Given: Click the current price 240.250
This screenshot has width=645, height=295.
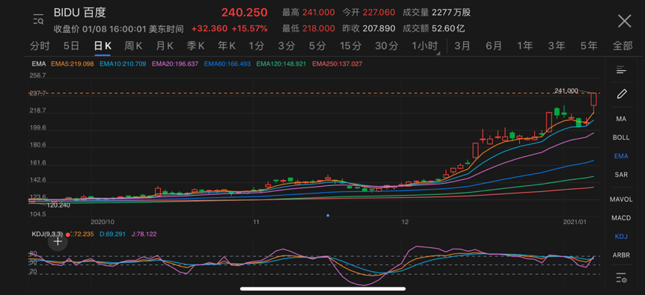Looking at the screenshot, I should coord(245,13).
